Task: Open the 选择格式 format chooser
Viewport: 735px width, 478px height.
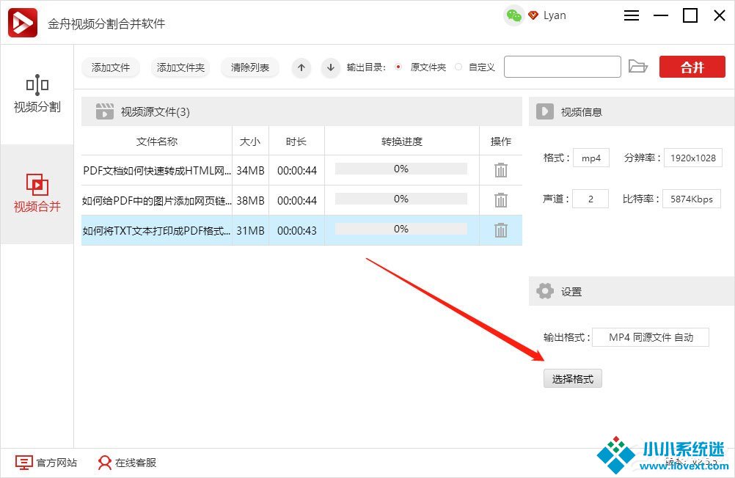Action: click(572, 379)
